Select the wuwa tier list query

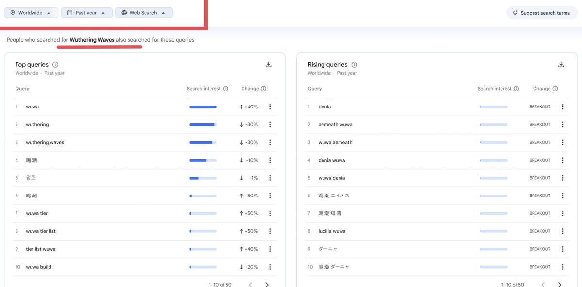coord(41,231)
